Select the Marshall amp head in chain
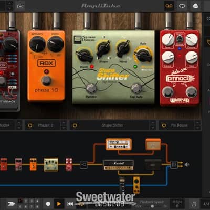Image resolution: width=210 pixels, height=210 pixels. click(119, 165)
